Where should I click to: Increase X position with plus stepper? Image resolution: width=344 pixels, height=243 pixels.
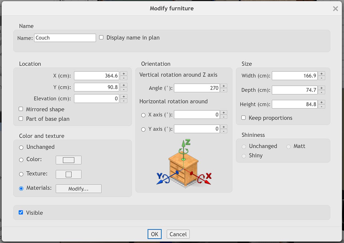coord(124,74)
